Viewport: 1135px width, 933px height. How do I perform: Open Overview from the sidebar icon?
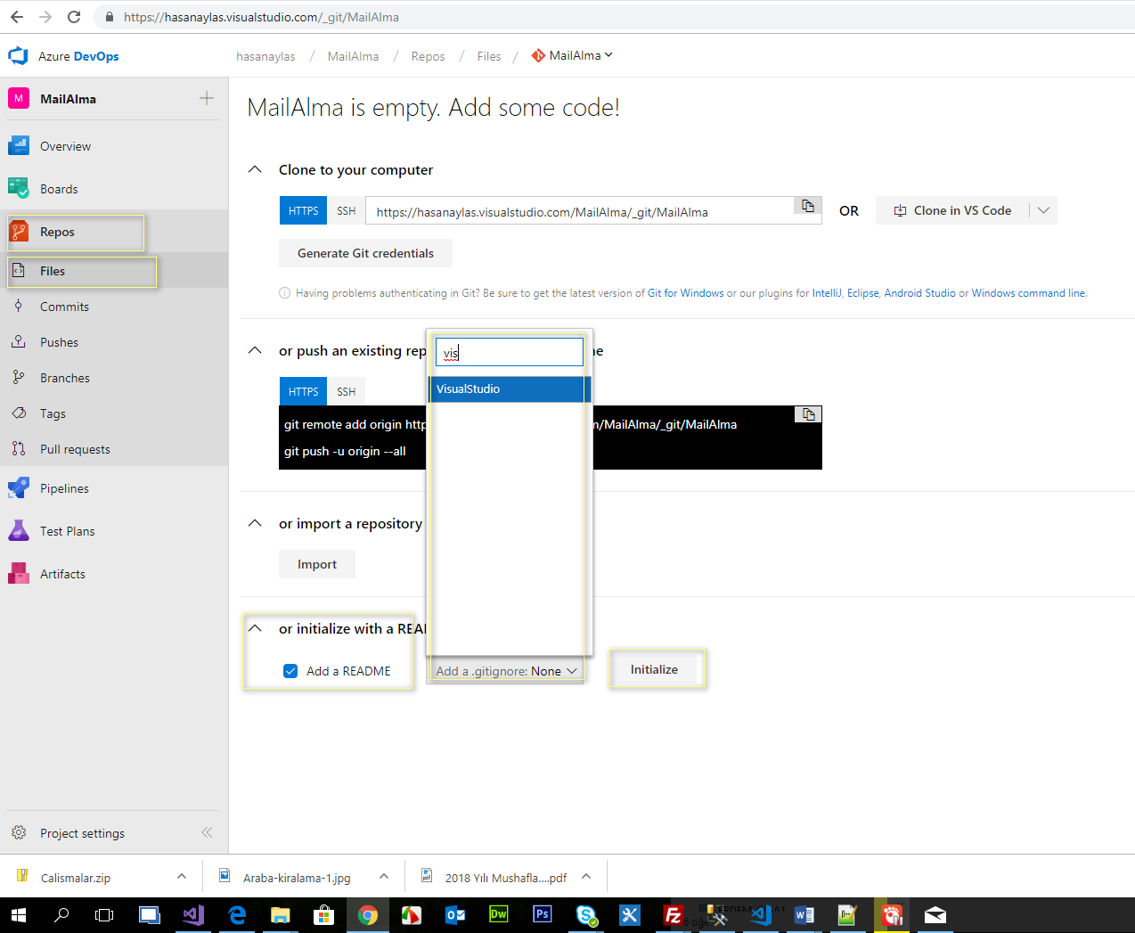tap(19, 146)
